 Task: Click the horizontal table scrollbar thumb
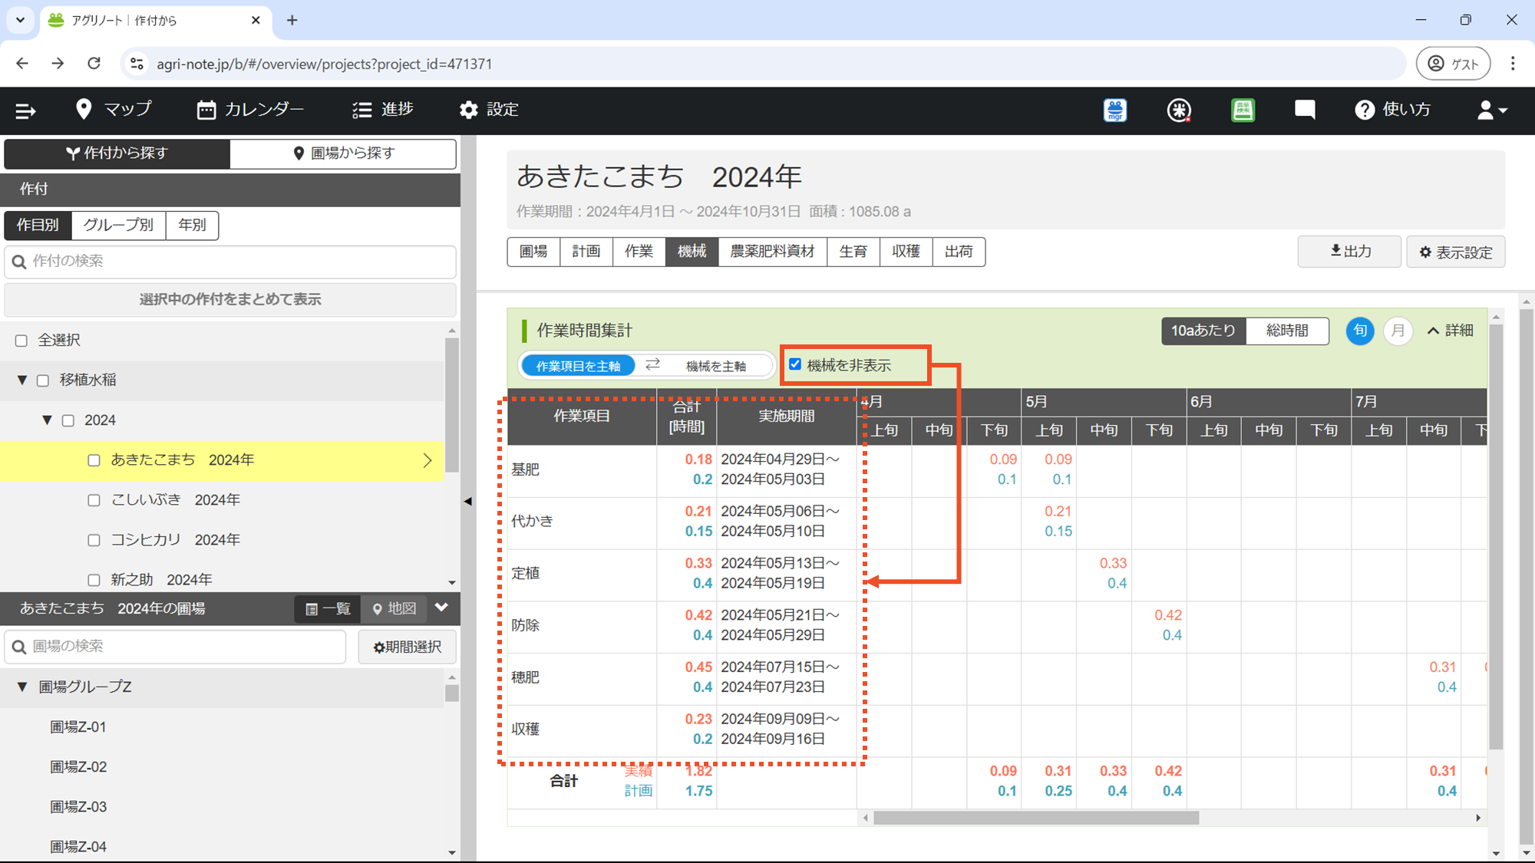click(x=1035, y=818)
